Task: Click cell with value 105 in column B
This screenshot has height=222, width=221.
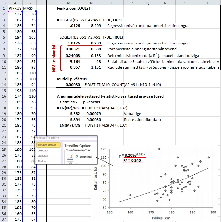Action: [x=29, y=37]
